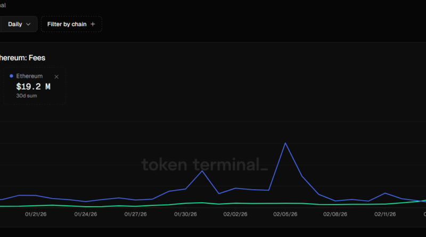Click the 01/27/26 date axis label
The image size is (426, 237).
[x=135, y=214]
